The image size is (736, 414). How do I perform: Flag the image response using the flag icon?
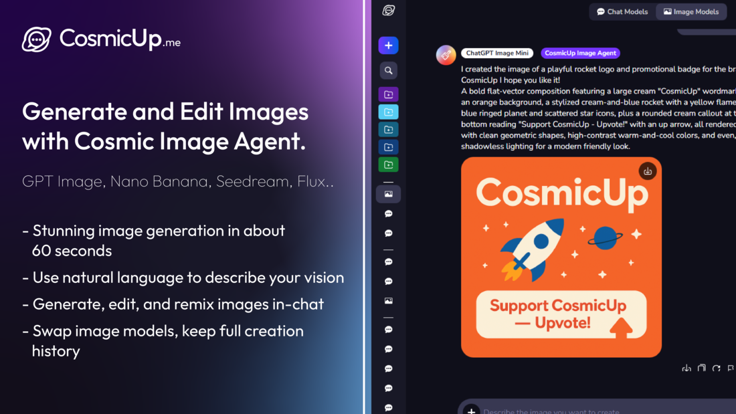[x=731, y=369]
